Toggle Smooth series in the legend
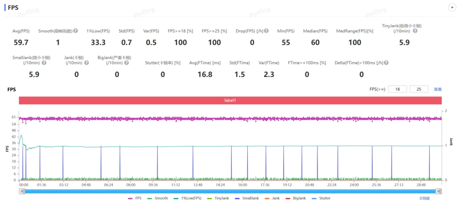 pos(157,198)
